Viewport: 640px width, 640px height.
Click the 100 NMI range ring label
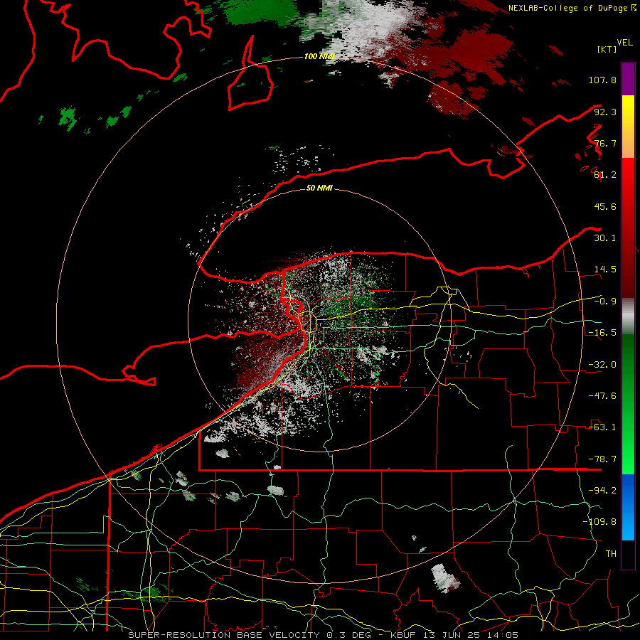319,56
